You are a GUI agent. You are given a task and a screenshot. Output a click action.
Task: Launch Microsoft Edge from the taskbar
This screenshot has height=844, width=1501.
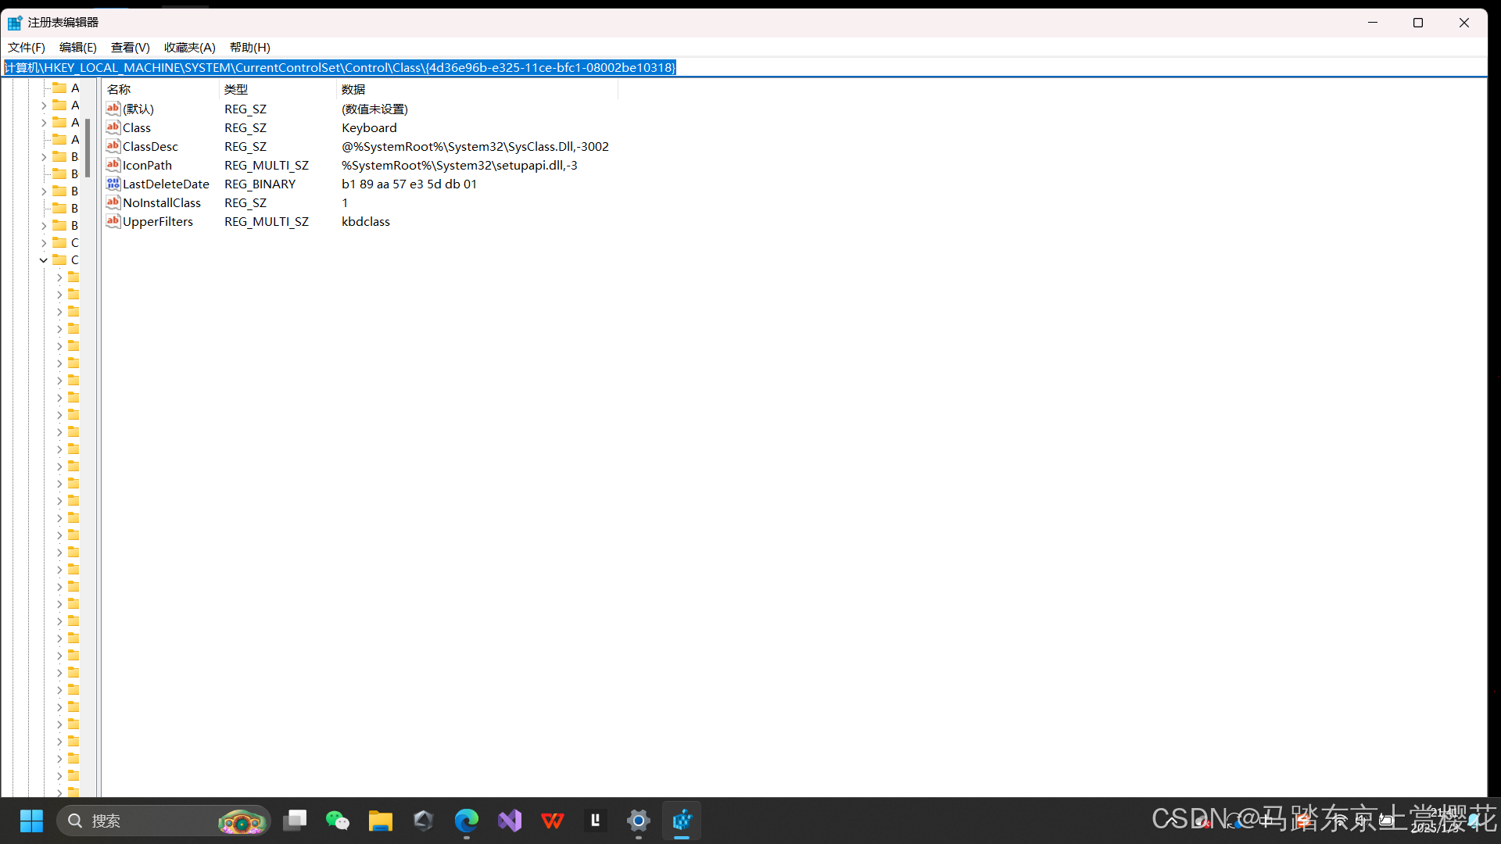click(x=467, y=821)
